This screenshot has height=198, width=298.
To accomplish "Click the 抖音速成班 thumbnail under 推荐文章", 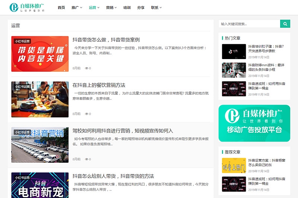I will click(234, 184).
